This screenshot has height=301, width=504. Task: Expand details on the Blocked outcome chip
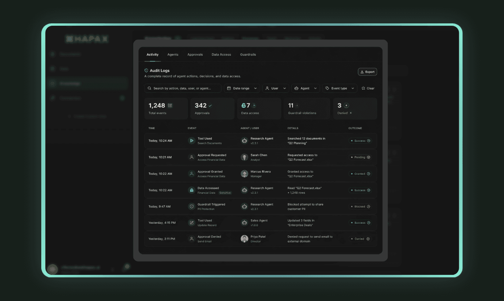[x=369, y=206]
